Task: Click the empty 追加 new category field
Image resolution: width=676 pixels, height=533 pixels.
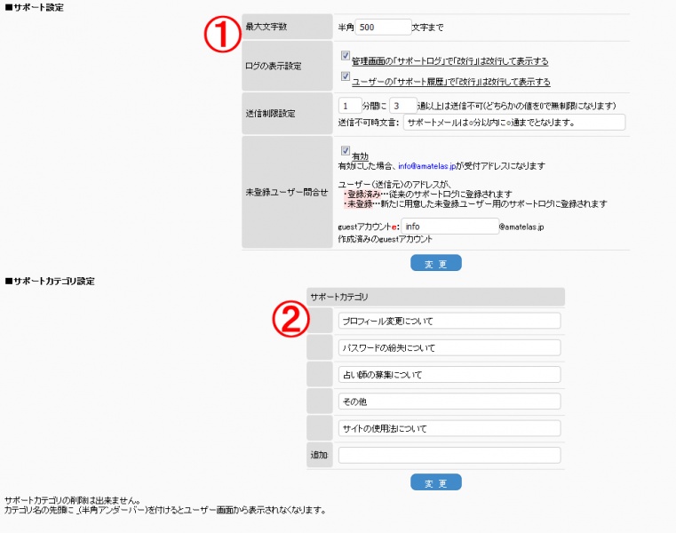Action: [449, 455]
